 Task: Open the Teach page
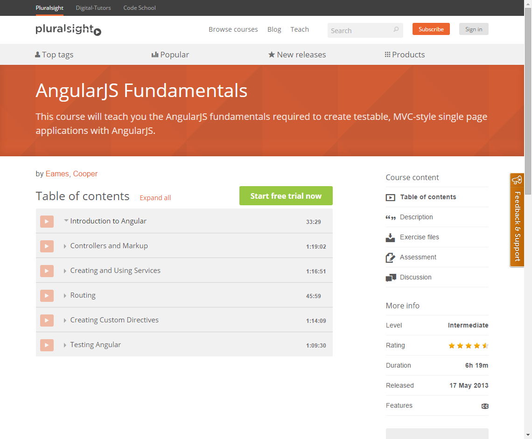click(x=300, y=29)
